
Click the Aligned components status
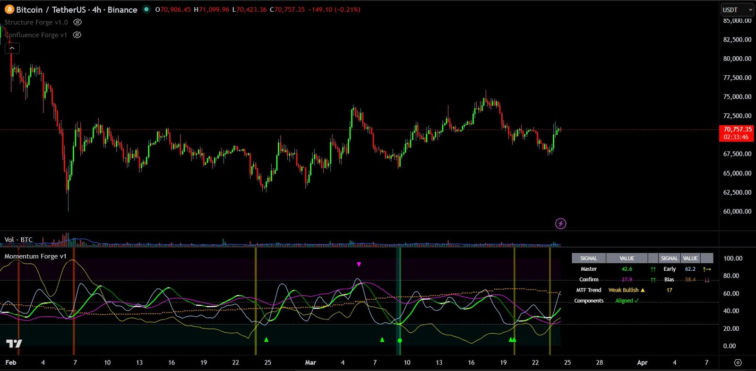point(627,301)
